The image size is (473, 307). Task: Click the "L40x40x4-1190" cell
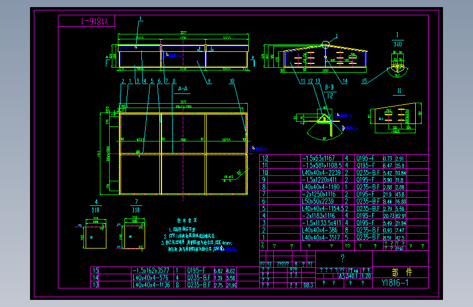pos(321,187)
